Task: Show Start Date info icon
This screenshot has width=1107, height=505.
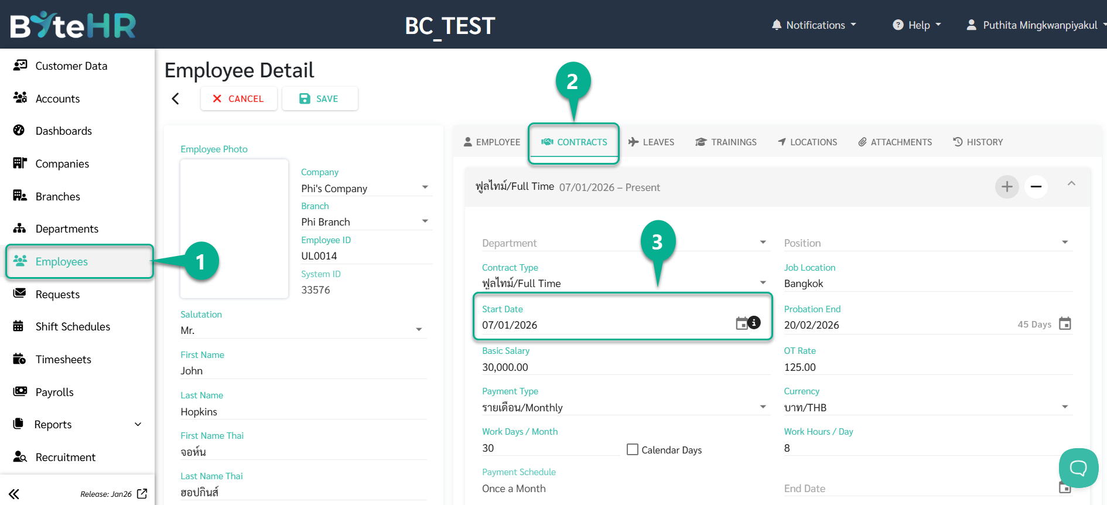Action: (754, 322)
